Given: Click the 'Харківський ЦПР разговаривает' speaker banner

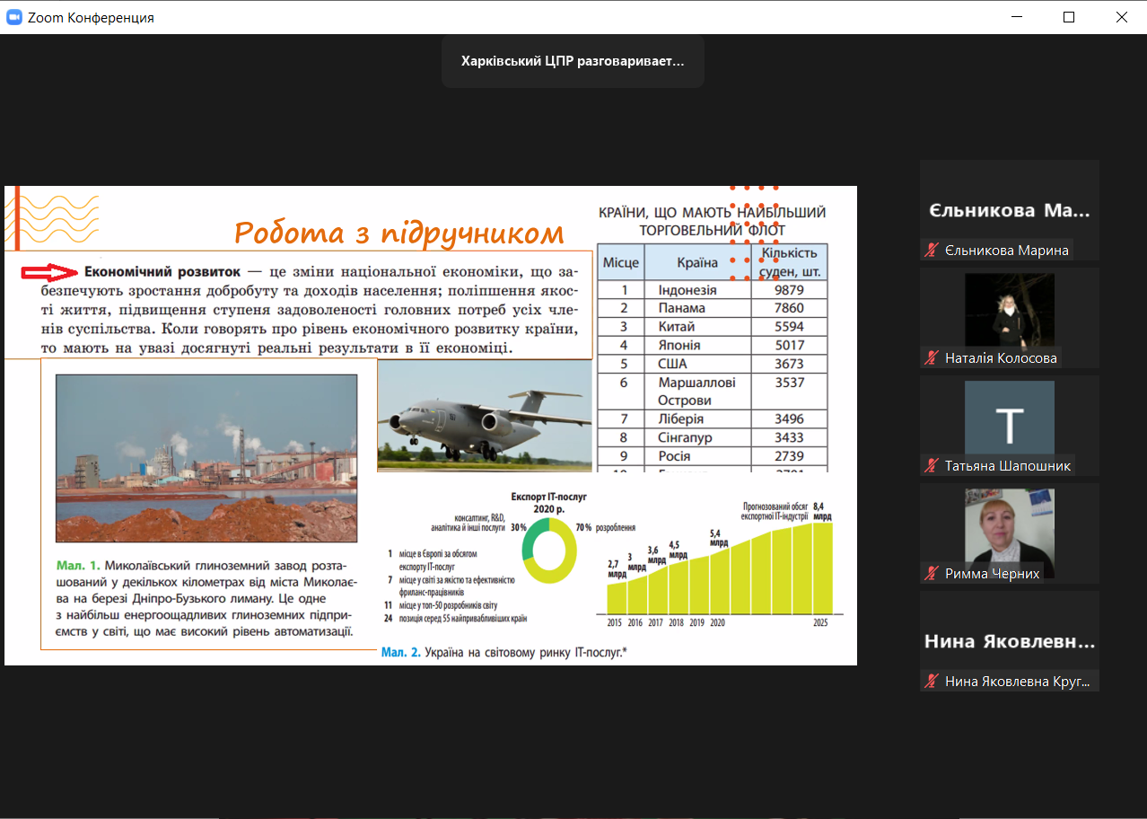Looking at the screenshot, I should (x=573, y=61).
